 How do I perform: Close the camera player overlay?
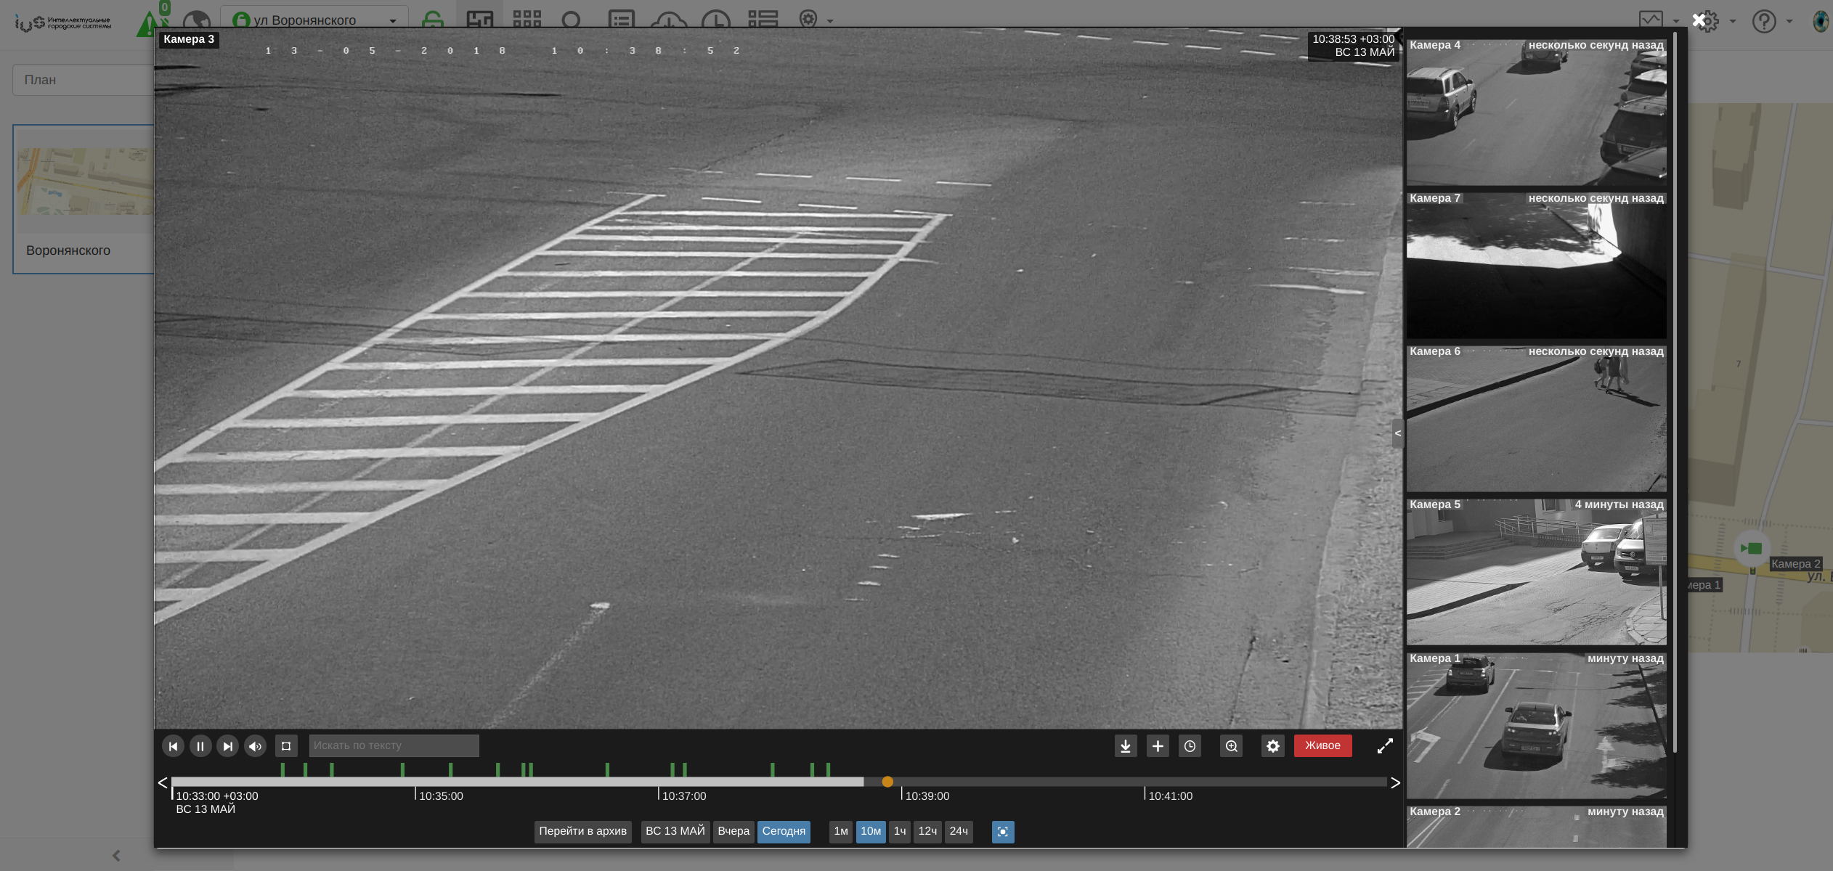[1699, 20]
